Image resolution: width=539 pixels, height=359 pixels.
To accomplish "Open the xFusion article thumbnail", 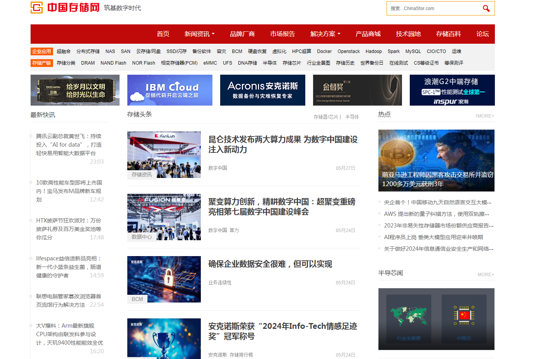I will [x=164, y=217].
